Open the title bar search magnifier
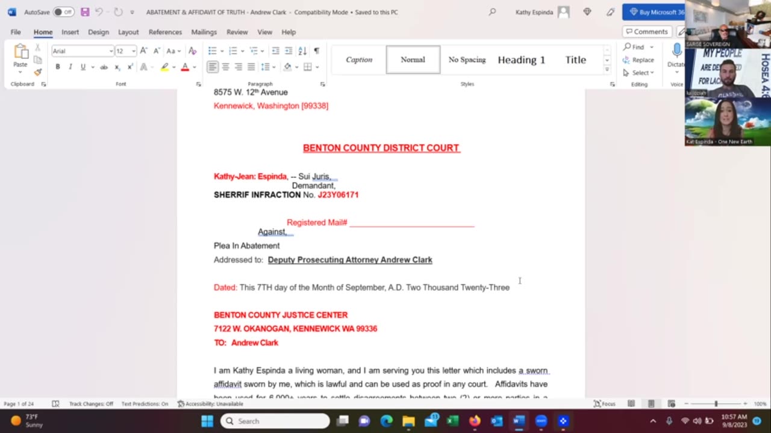The width and height of the screenshot is (771, 433). pos(492,12)
